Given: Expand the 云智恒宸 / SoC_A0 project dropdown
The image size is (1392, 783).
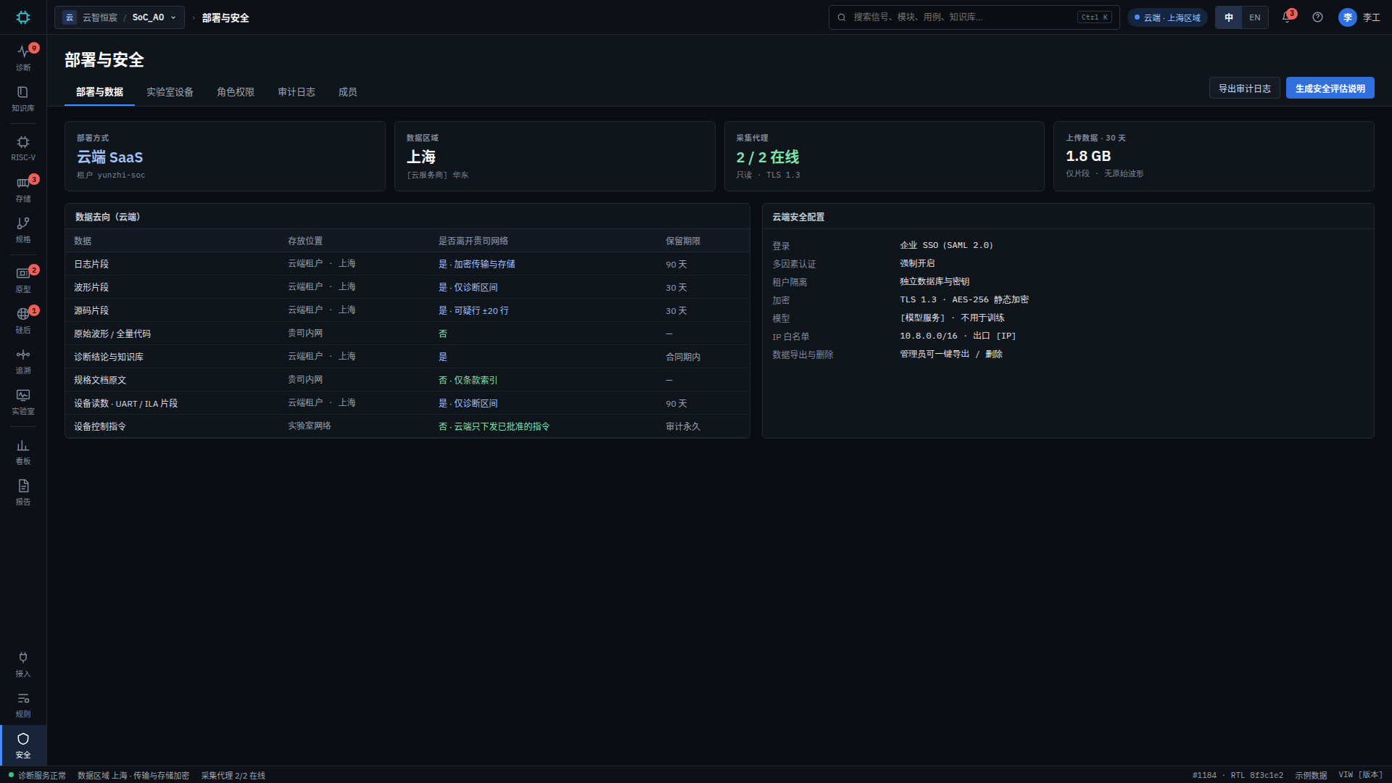Looking at the screenshot, I should click(x=120, y=17).
